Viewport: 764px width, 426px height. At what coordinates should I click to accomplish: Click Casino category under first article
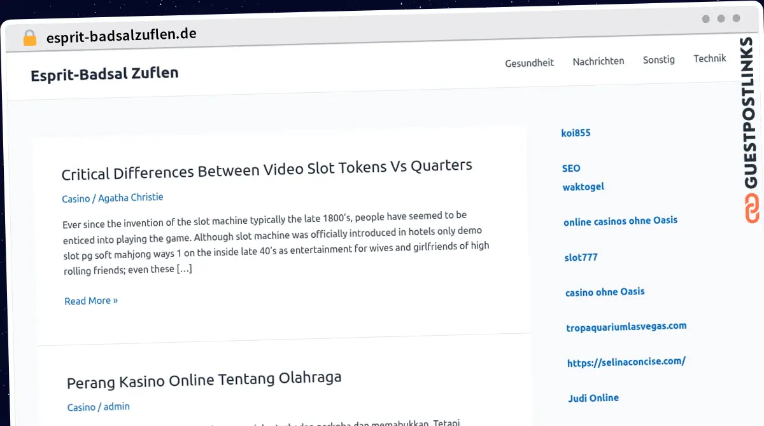coord(76,199)
